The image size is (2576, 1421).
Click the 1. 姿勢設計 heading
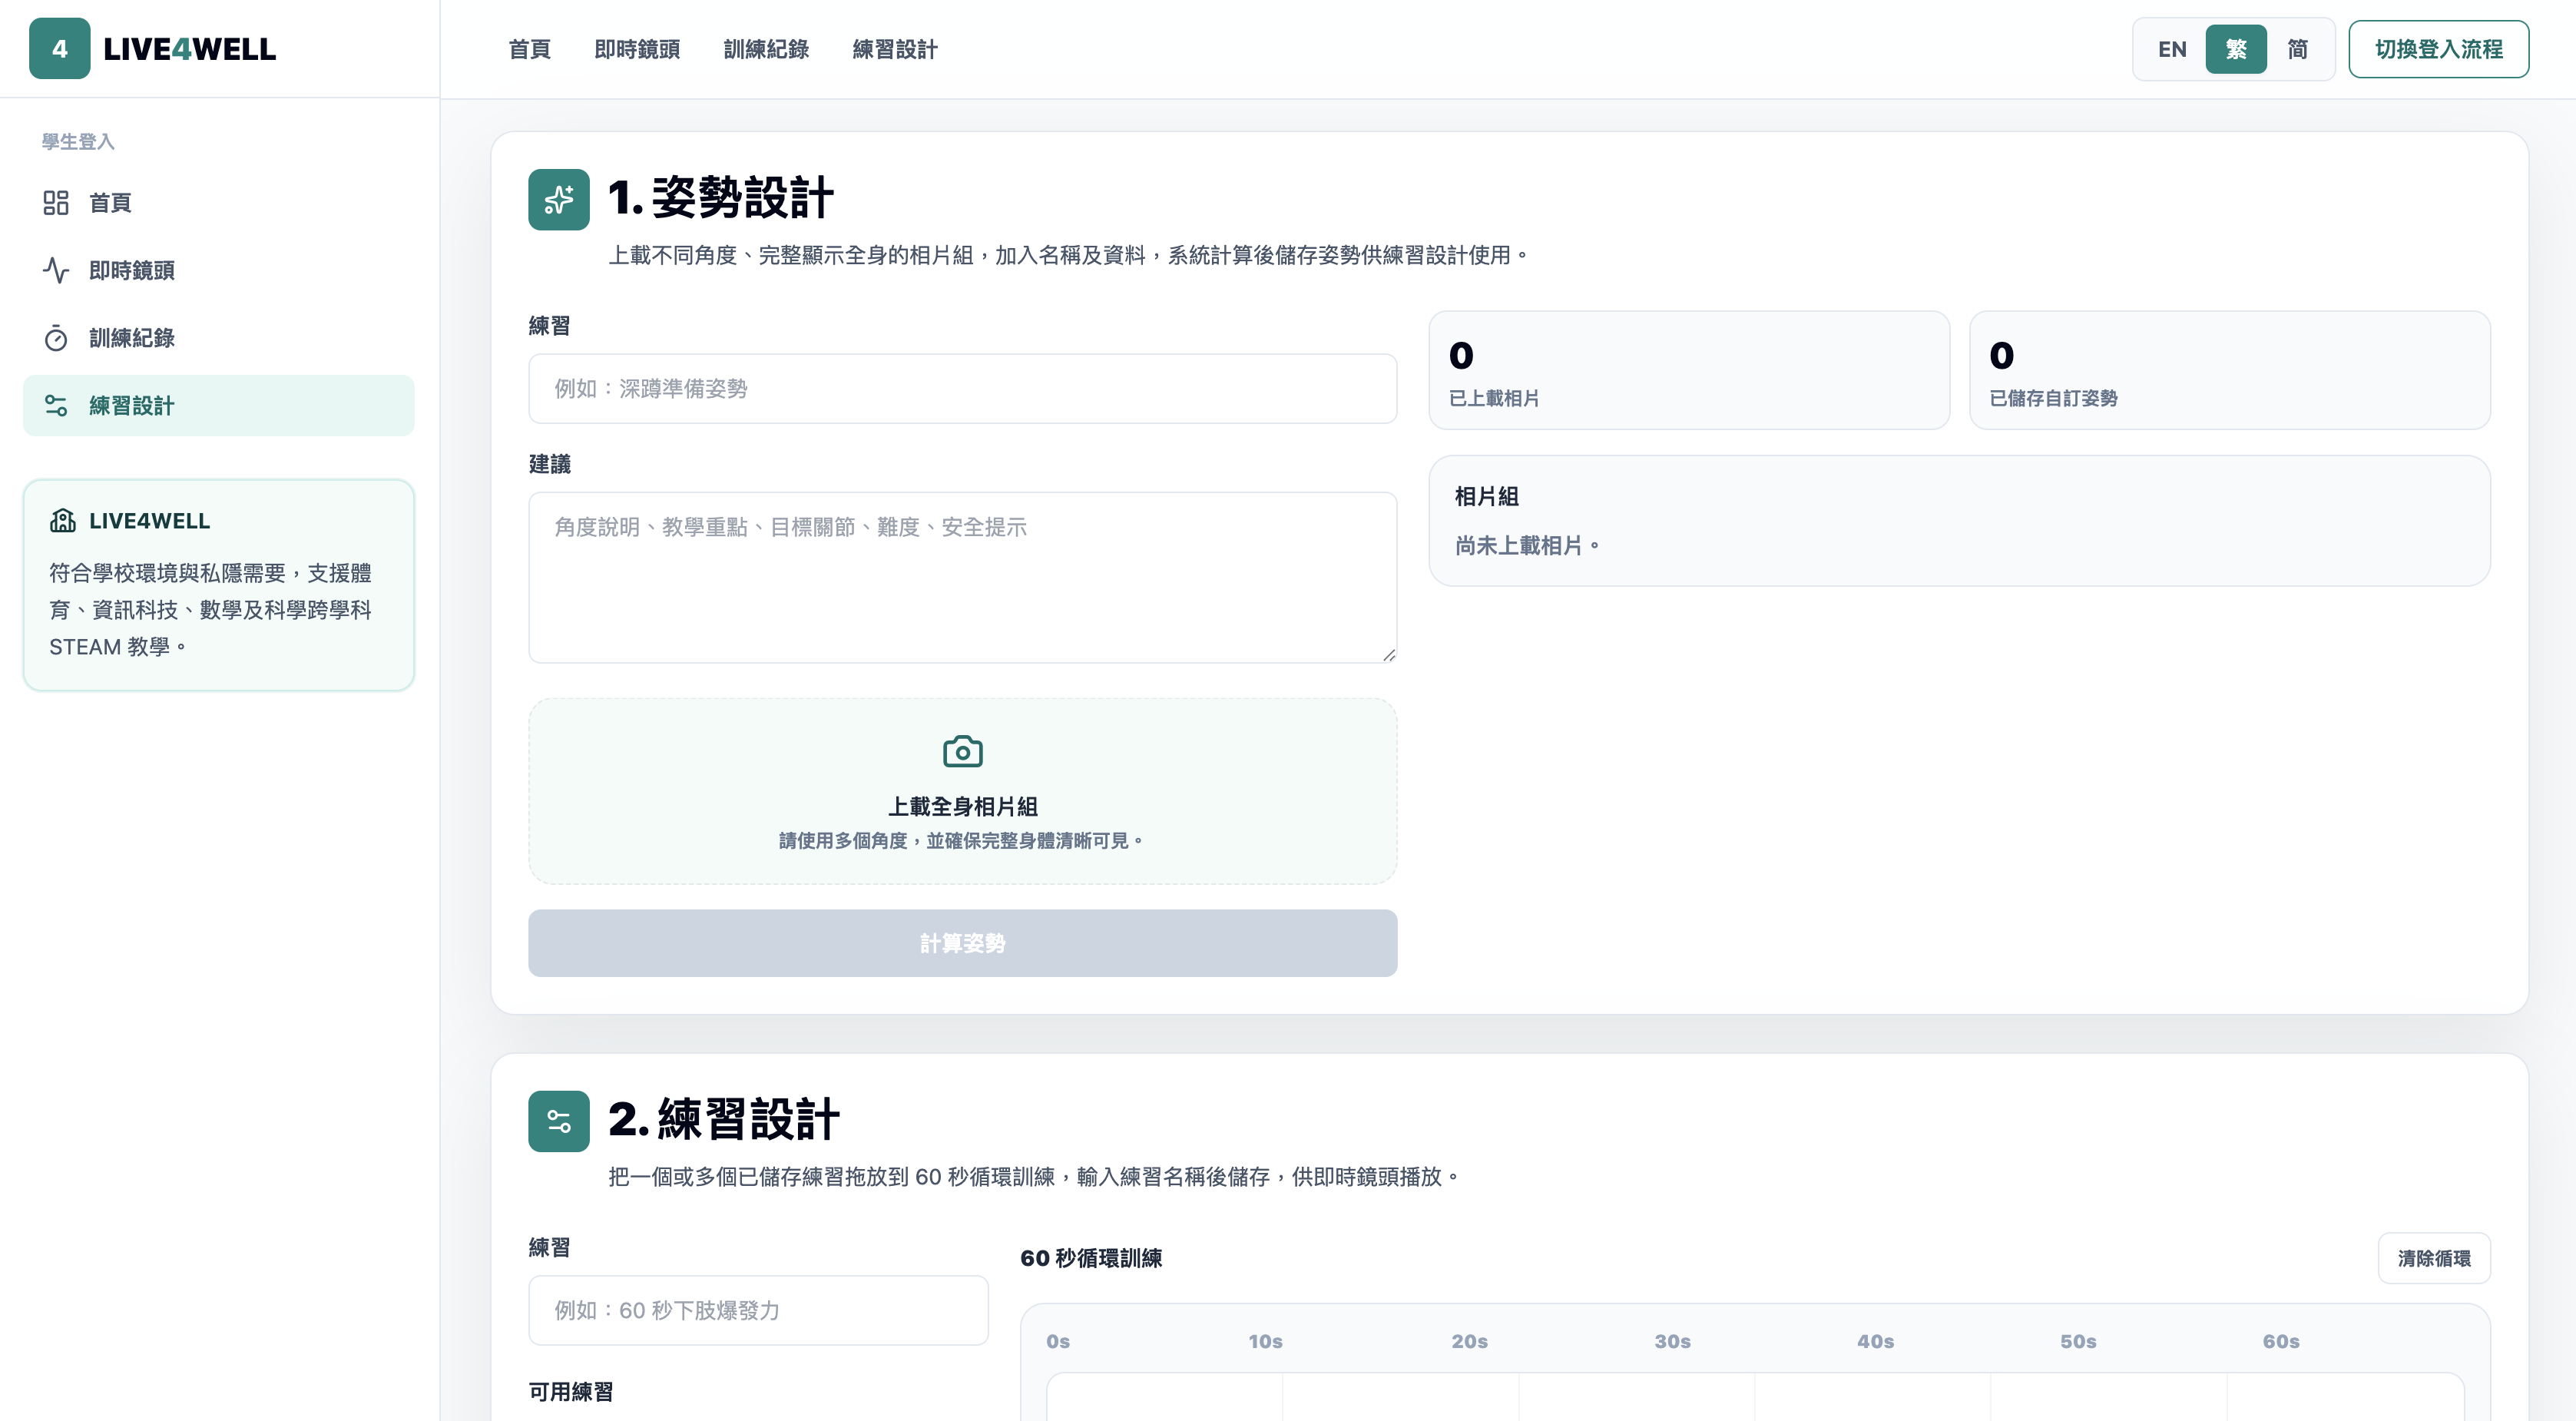(720, 197)
